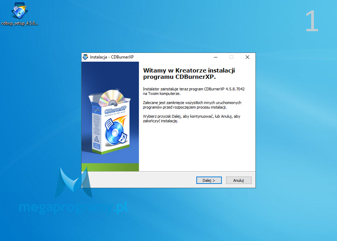Click the heading 'Witamy w Kreatorze instalacji'
Image resolution: width=337 pixels, height=241 pixels.
pos(189,70)
